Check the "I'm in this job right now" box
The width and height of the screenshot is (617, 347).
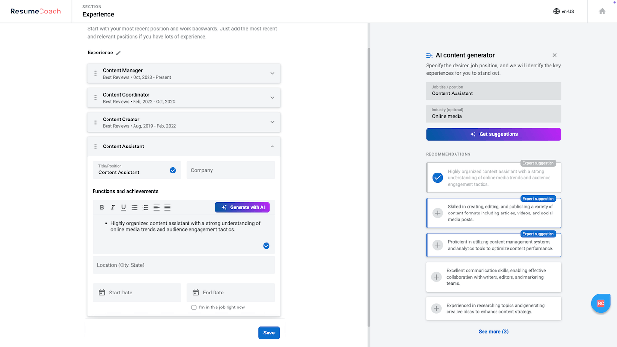[x=194, y=307]
